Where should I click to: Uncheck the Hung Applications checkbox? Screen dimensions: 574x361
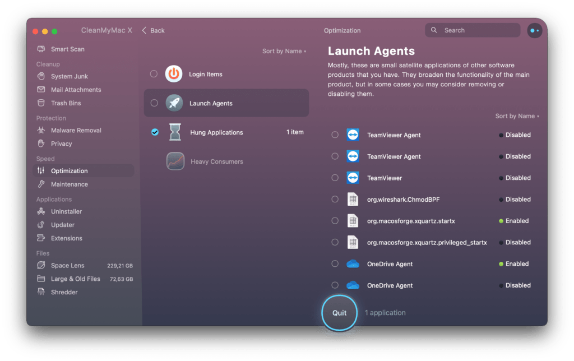point(155,132)
